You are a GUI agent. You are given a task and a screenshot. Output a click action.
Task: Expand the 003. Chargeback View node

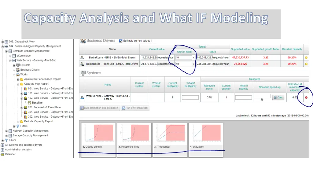pyautogui.click(x=2, y=42)
